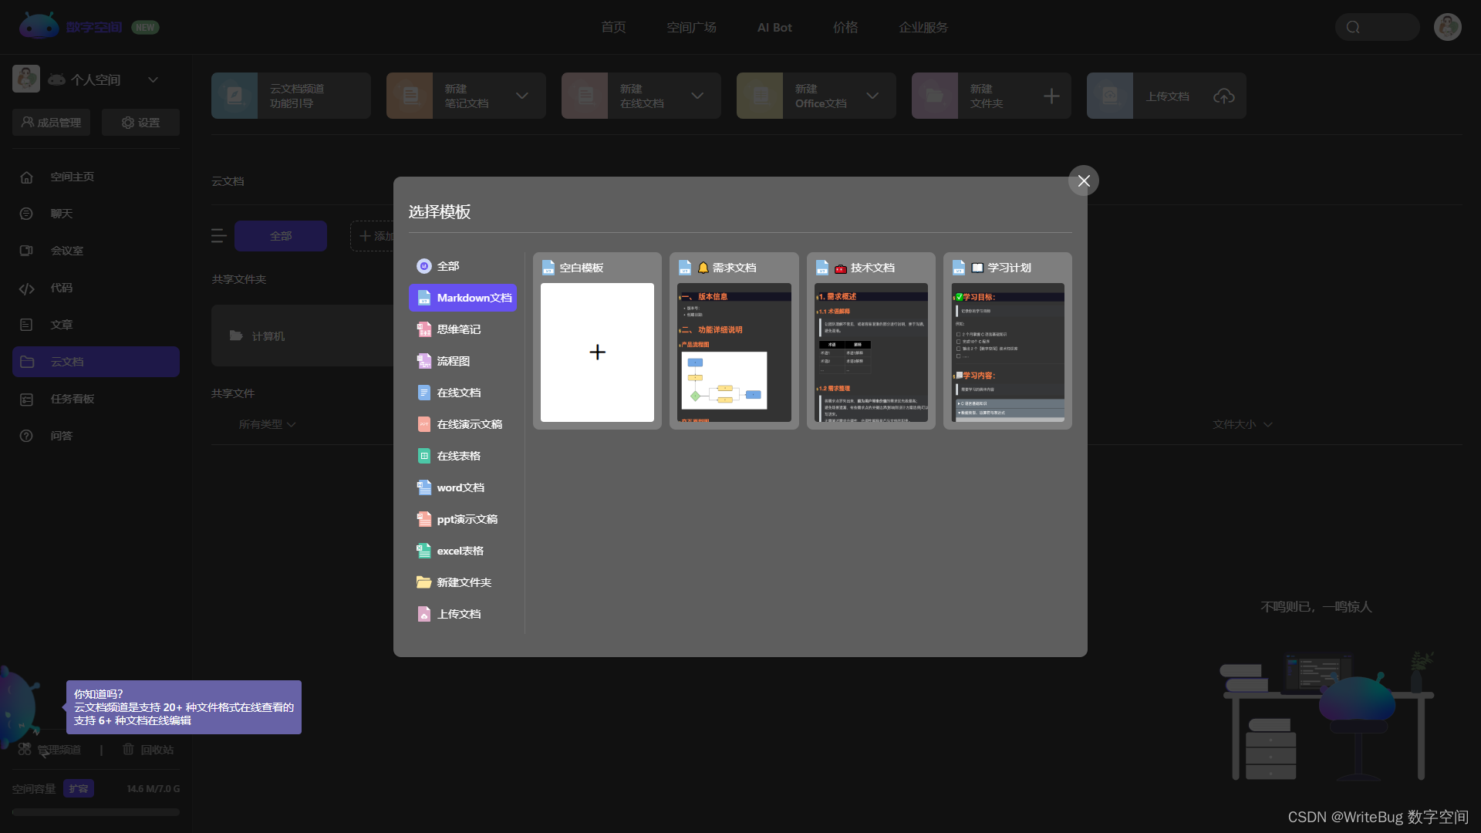Switch to 全部 template category
Screen dimensions: 1481x833
[x=447, y=266]
